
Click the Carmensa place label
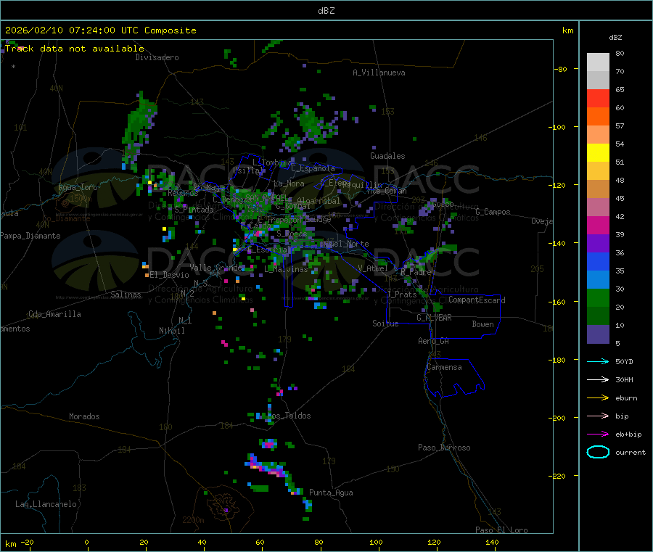[x=444, y=367]
